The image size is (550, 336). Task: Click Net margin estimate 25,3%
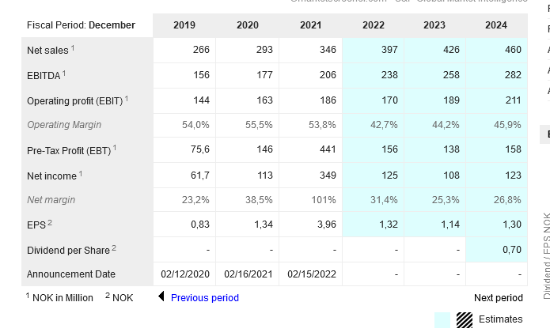pyautogui.click(x=446, y=200)
